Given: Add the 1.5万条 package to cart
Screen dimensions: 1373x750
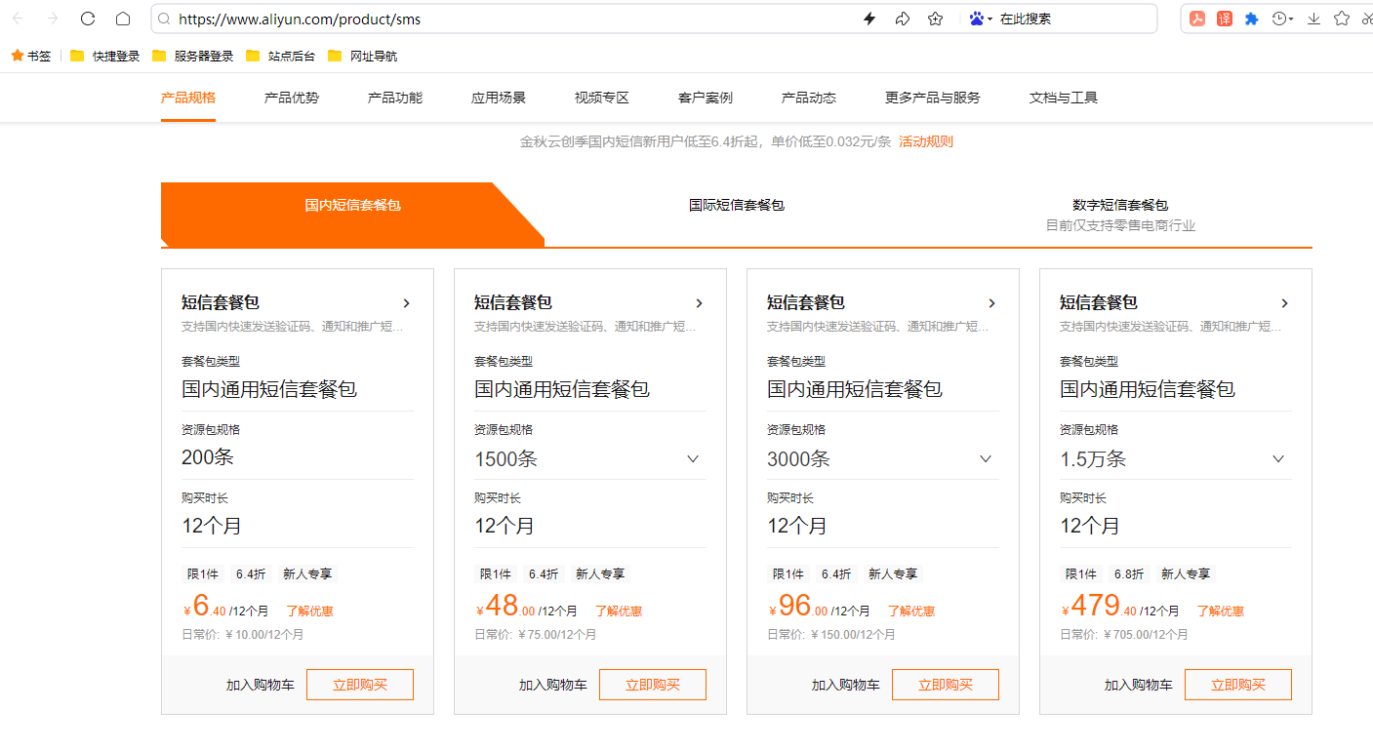Looking at the screenshot, I should coord(1139,685).
